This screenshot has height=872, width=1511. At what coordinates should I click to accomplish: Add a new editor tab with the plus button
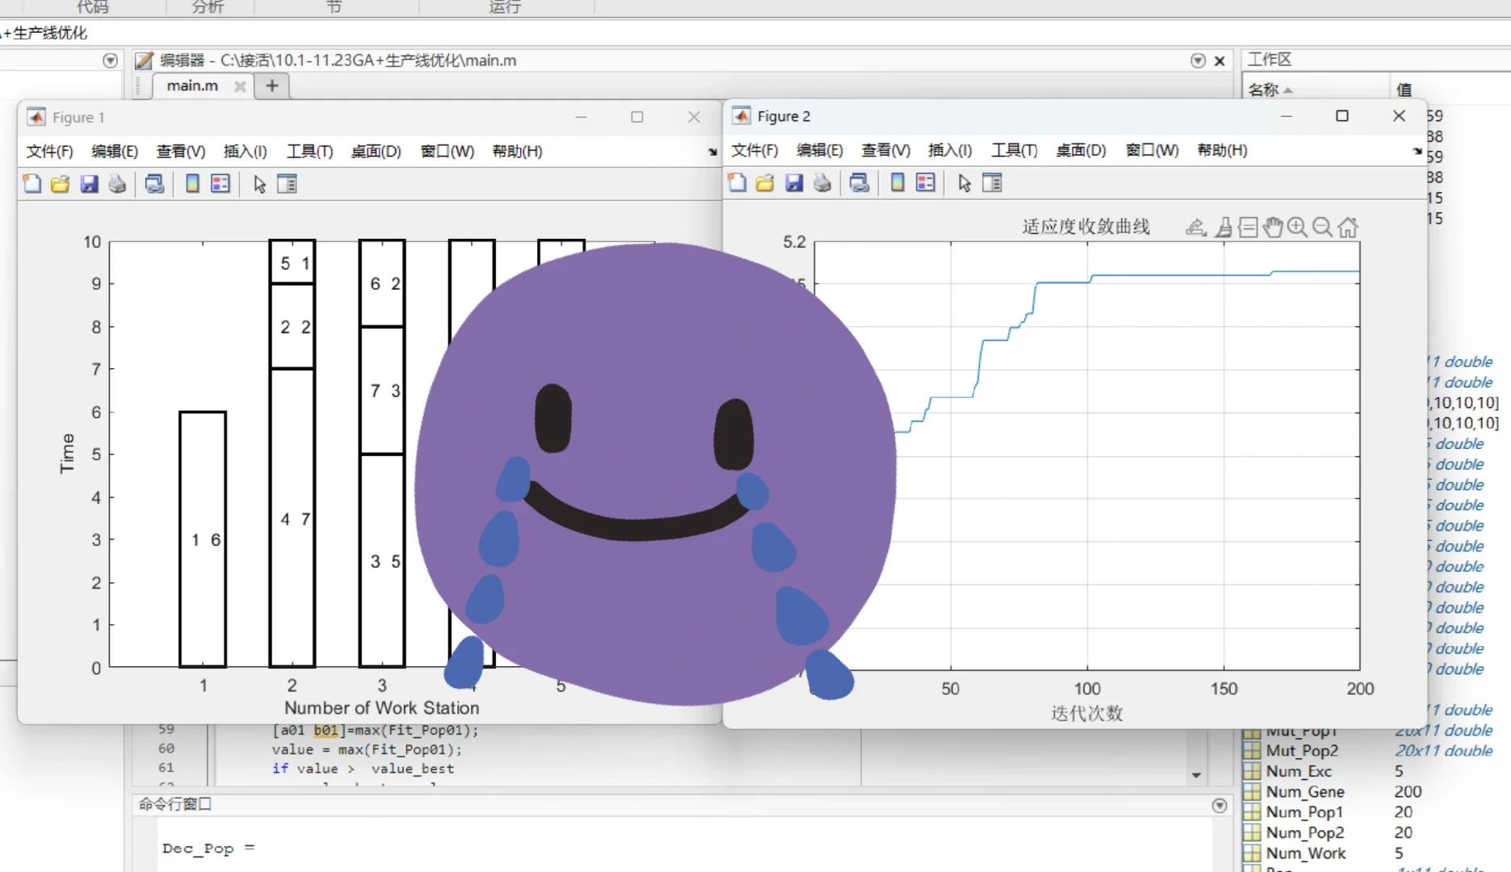(272, 86)
